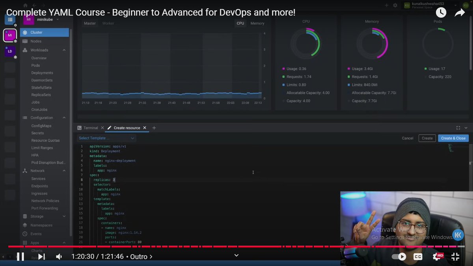The height and width of the screenshot is (266, 473).
Task: Close the Terminal tab
Action: coord(102,128)
